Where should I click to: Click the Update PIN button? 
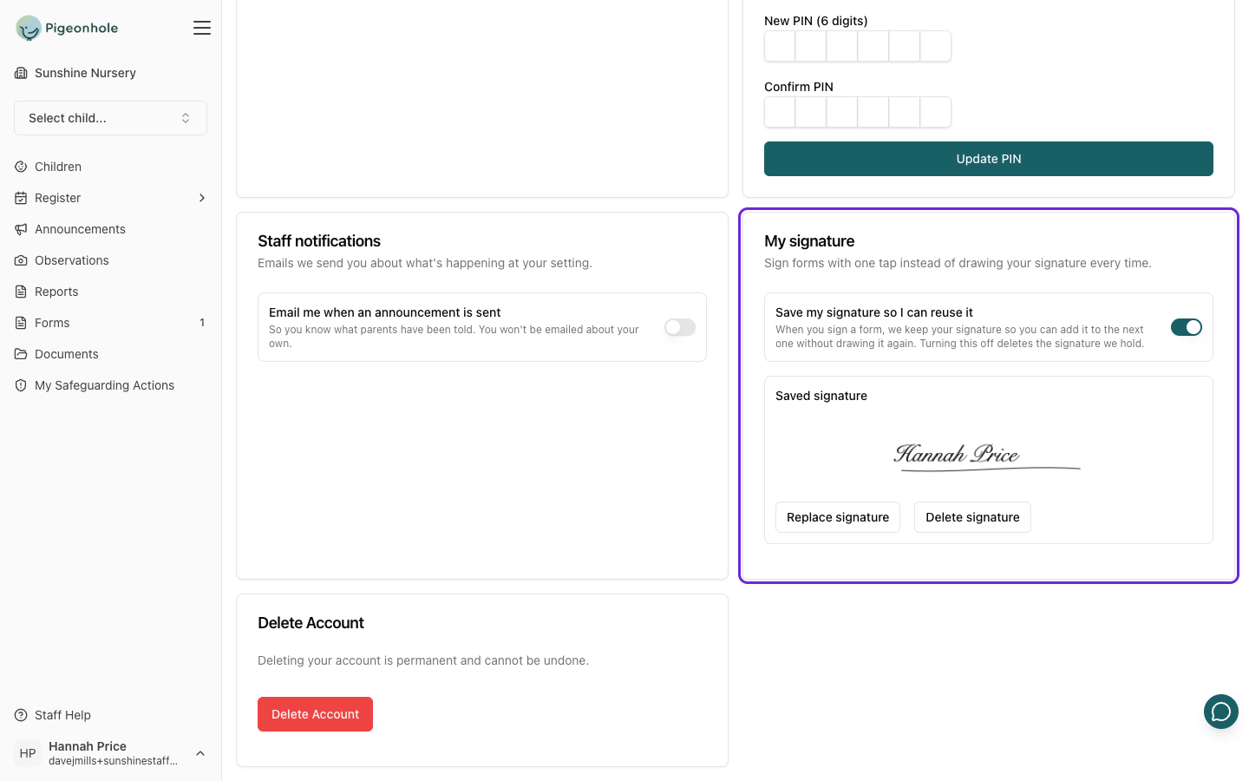click(989, 159)
